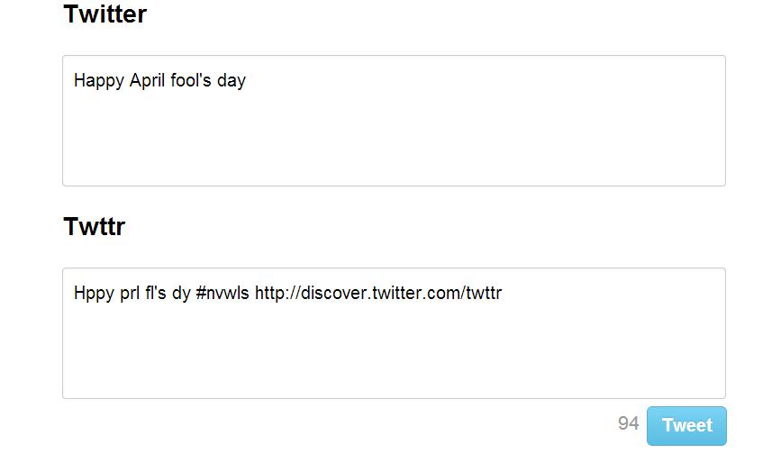Click empty space below Twitter box text

coord(394,144)
